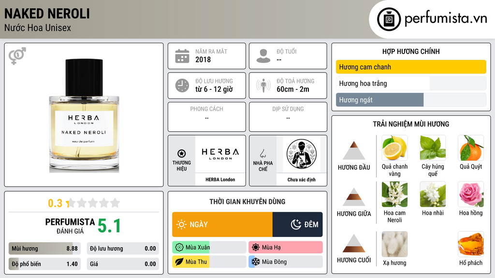Click the green 5.1 Perfumista score
This screenshot has width=495, height=278.
109,226
